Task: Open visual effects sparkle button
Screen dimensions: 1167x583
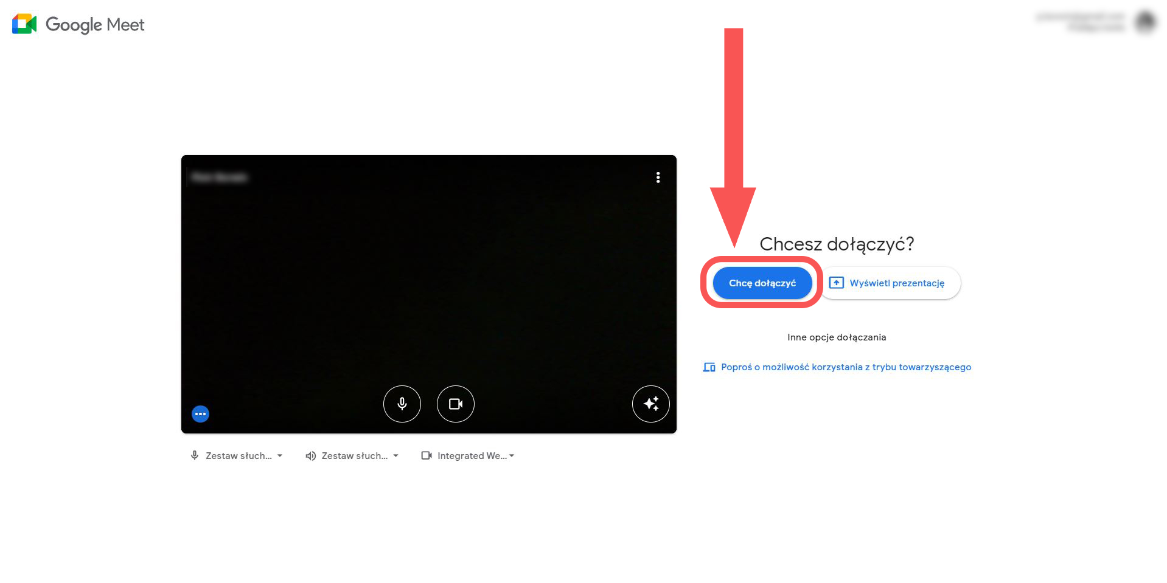Action: (651, 404)
